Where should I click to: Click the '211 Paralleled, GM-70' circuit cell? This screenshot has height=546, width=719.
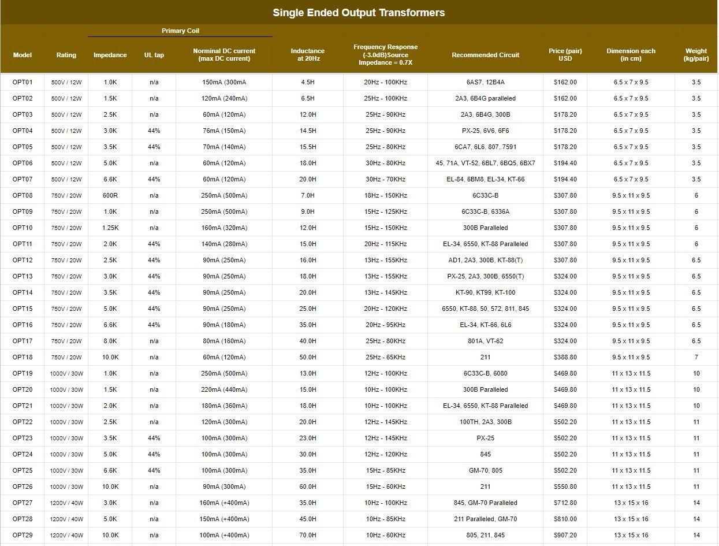[485, 519]
